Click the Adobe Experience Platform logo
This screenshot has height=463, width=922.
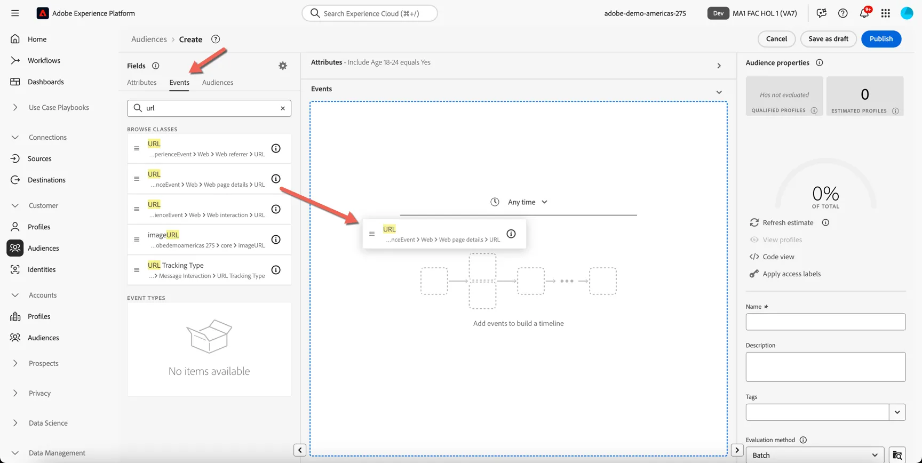coord(43,13)
